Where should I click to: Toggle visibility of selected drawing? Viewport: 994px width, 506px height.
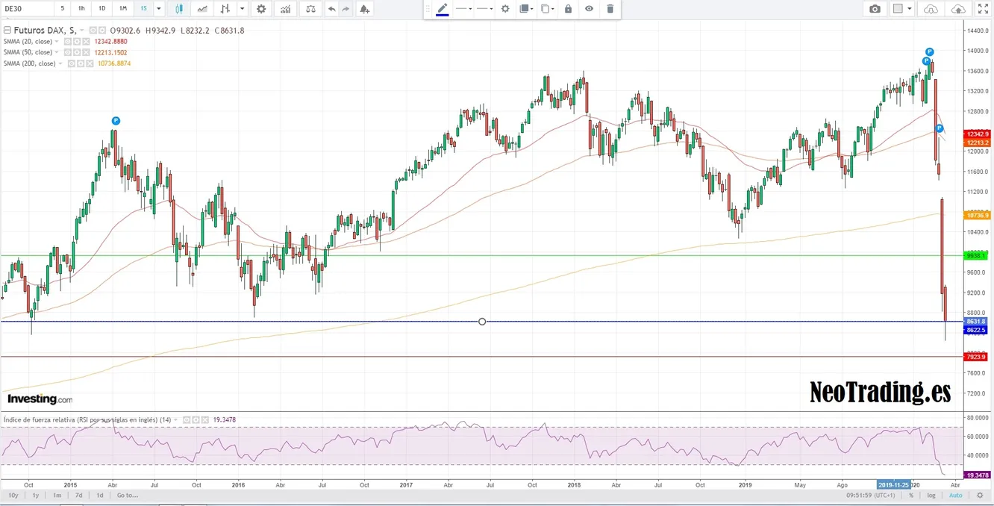(x=589, y=9)
